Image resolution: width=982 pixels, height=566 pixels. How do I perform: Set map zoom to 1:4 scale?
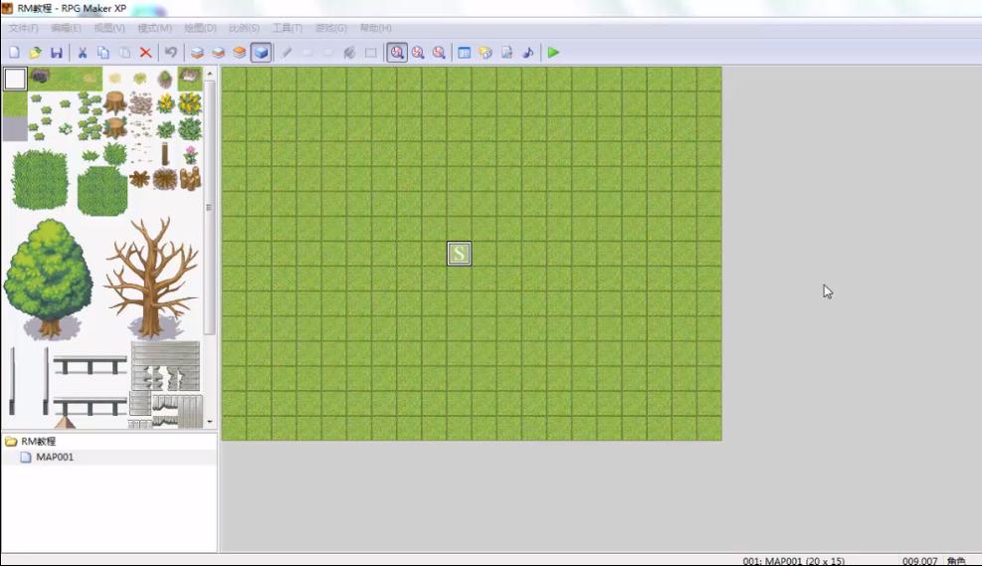pyautogui.click(x=439, y=53)
